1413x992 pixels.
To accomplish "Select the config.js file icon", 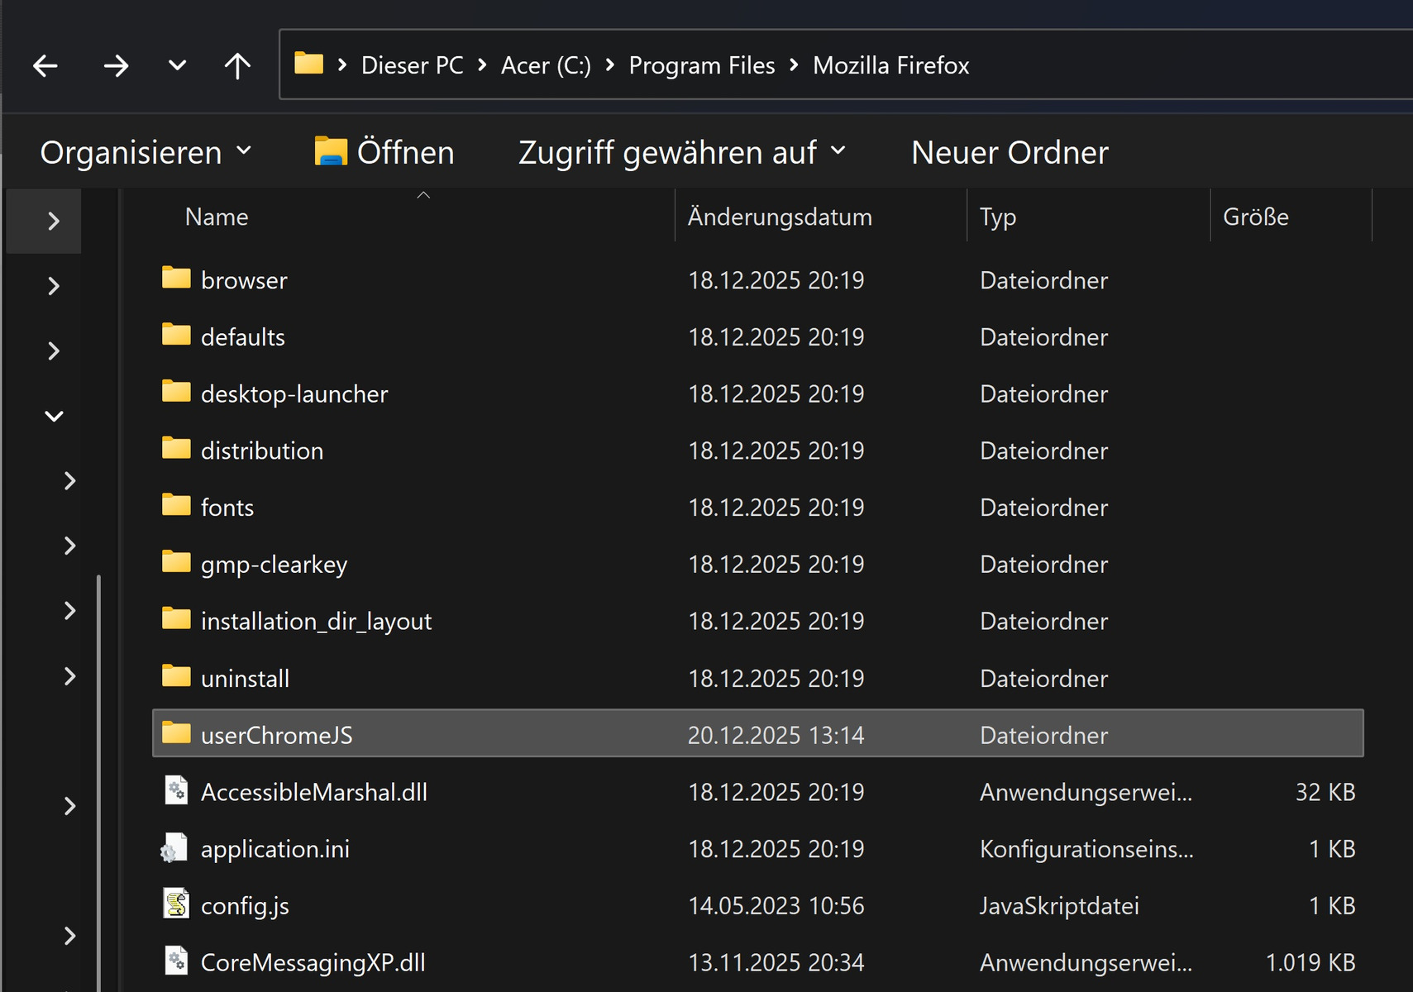I will pyautogui.click(x=176, y=904).
